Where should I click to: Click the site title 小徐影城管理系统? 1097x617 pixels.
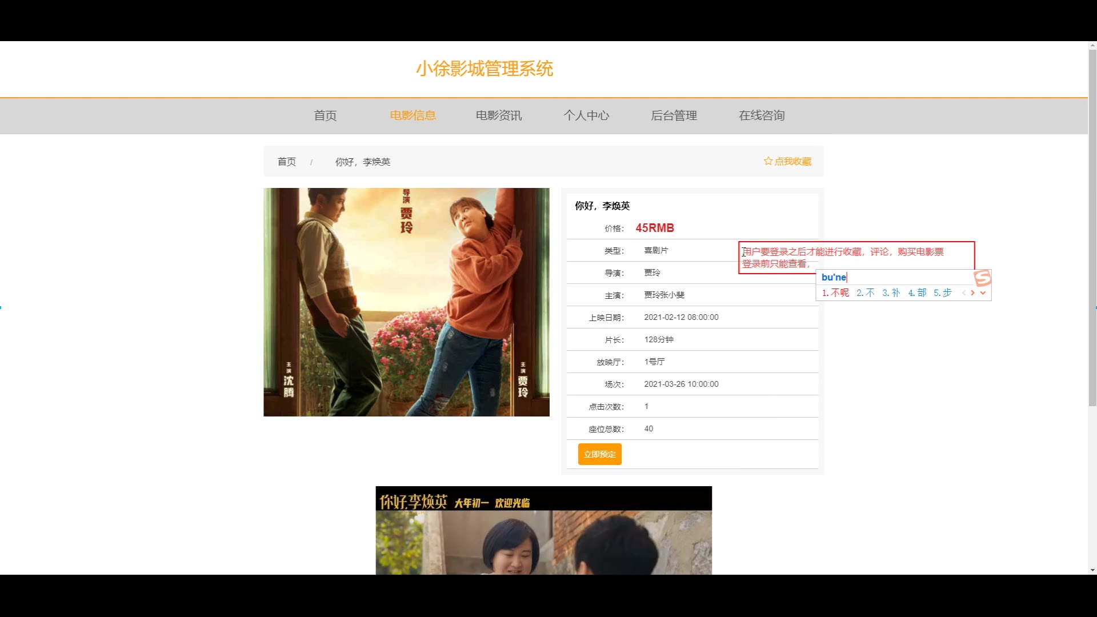click(x=484, y=69)
